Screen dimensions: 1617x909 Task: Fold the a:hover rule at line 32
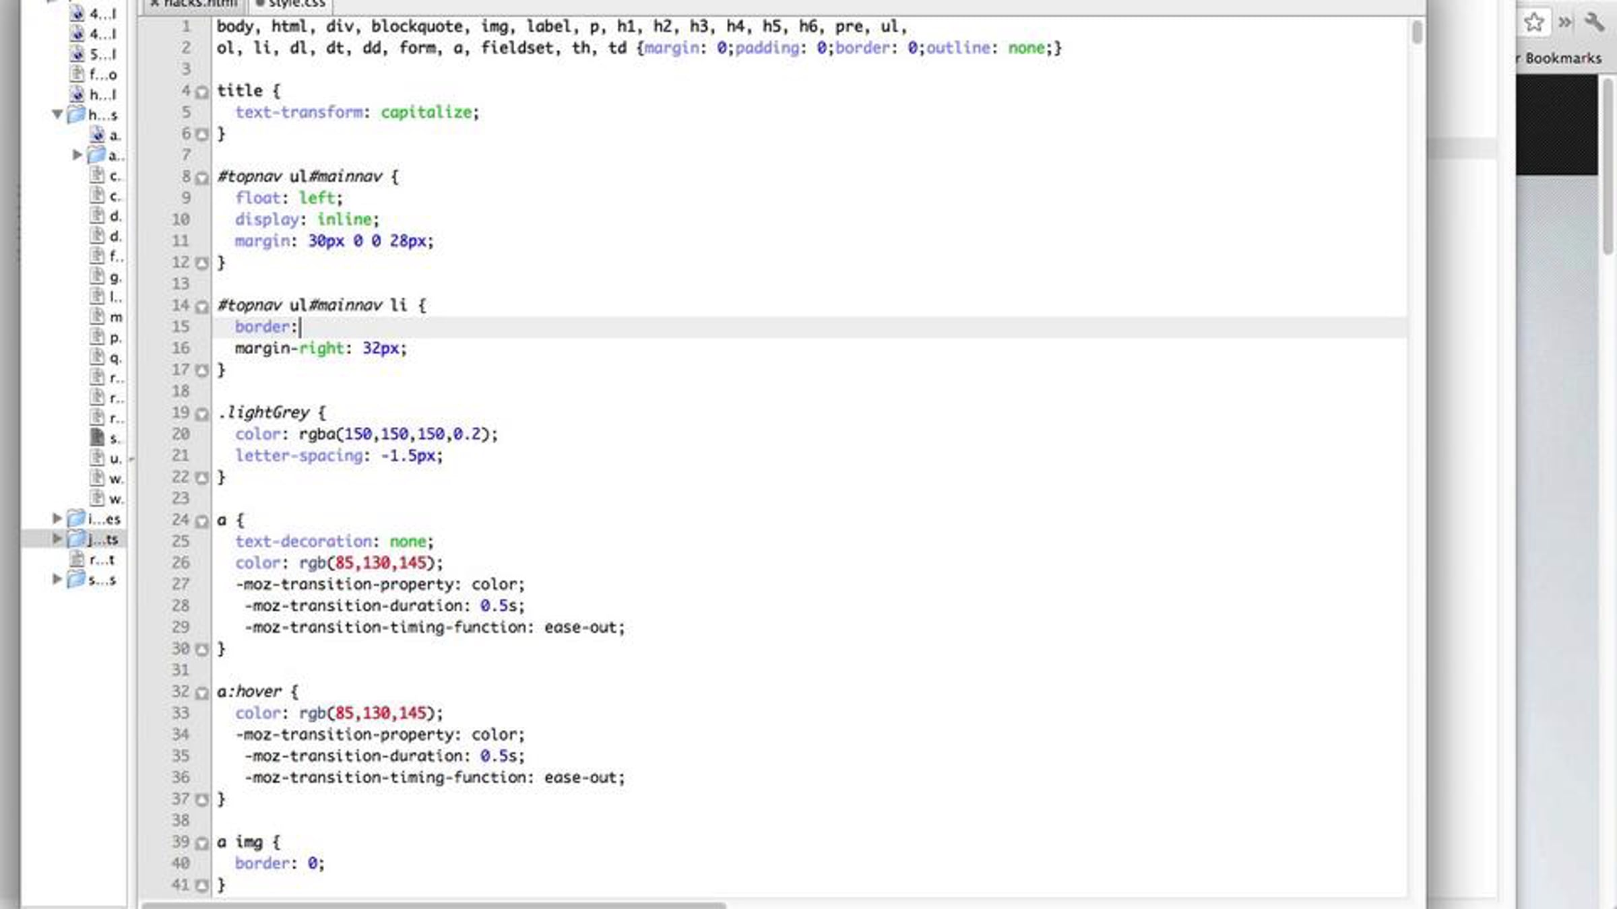[201, 692]
